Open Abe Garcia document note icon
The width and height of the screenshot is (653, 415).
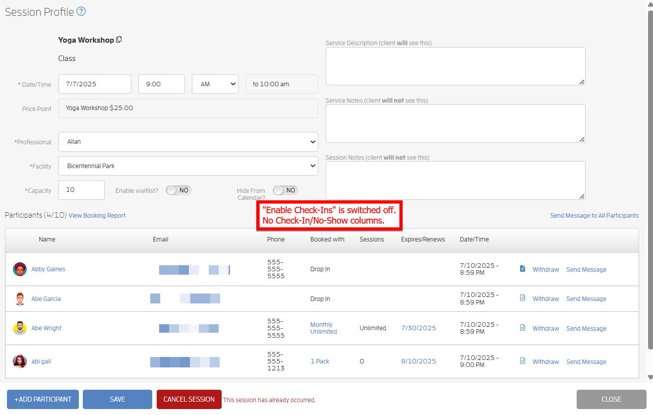522,298
